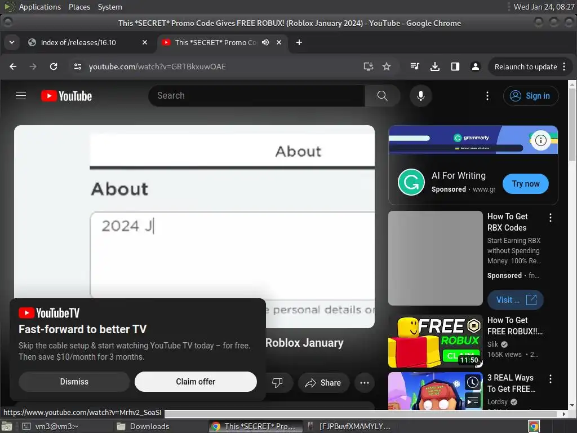Mute the tab via speaker icon
Image resolution: width=577 pixels, height=433 pixels.
(265, 42)
